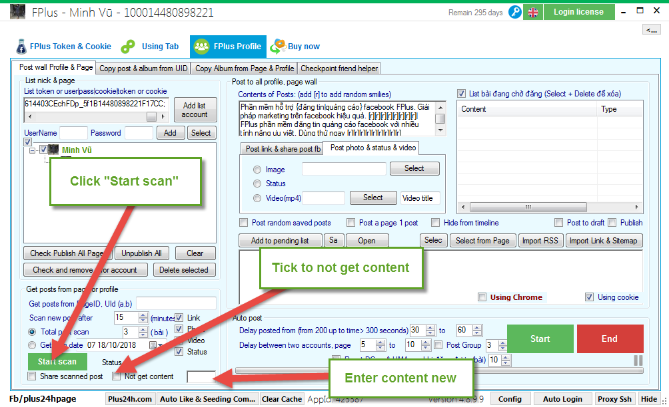Image resolution: width=669 pixels, height=407 pixels.
Task: Click the red End button
Action: (x=610, y=339)
